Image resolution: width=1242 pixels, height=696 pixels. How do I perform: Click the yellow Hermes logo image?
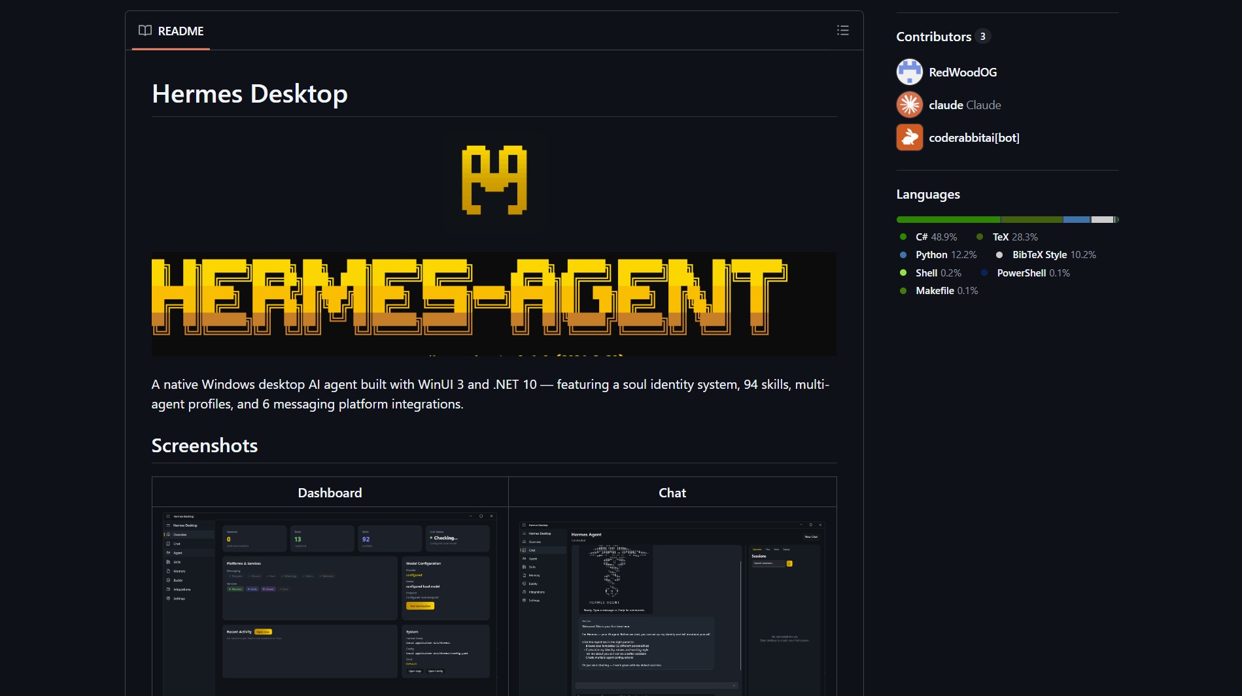click(x=494, y=181)
